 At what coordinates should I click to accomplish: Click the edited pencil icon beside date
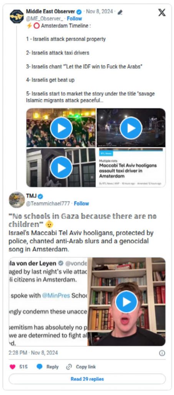[x=120, y=12]
